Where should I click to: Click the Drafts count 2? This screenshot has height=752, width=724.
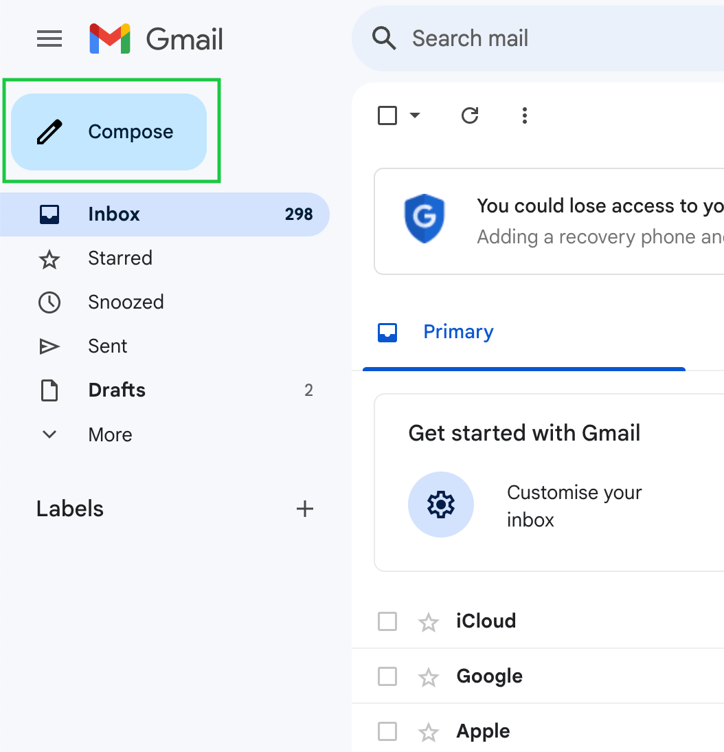[308, 390]
